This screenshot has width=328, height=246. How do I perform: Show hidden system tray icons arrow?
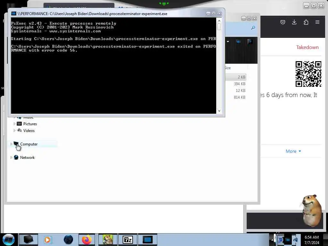pyautogui.click(x=272, y=240)
